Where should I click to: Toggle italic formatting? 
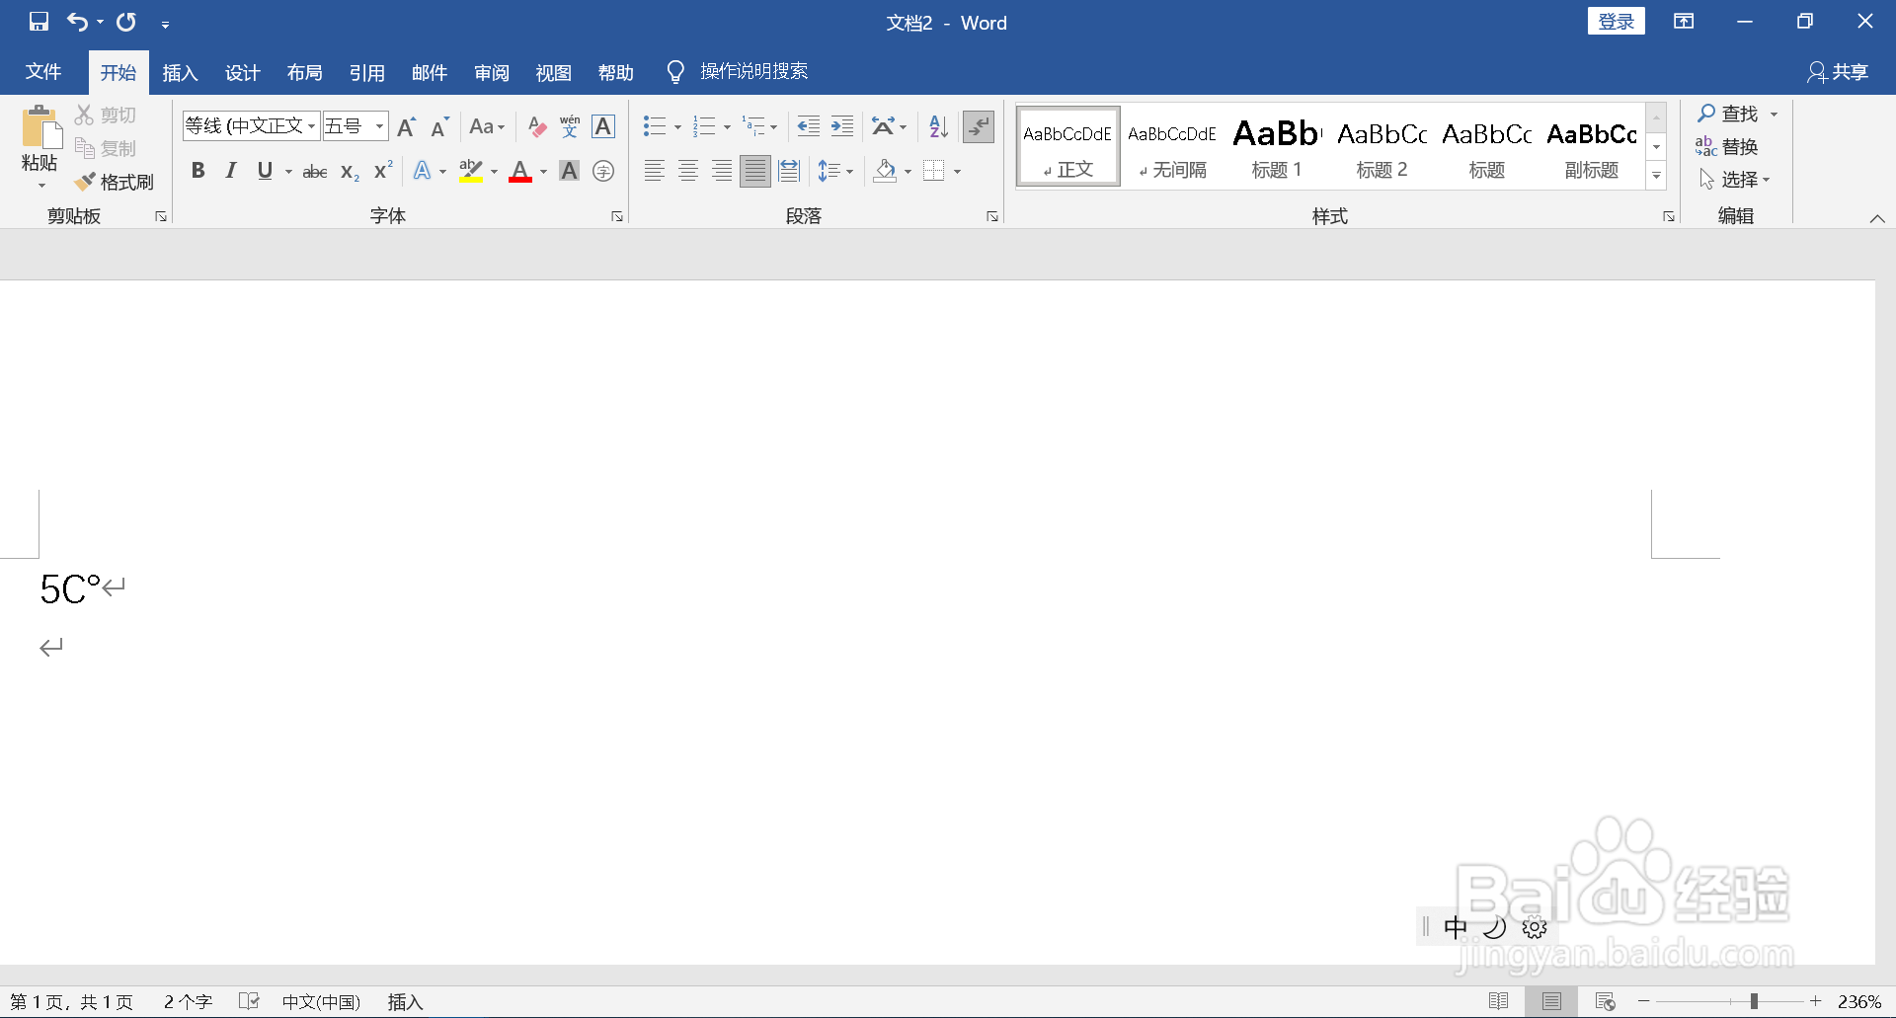(x=231, y=171)
